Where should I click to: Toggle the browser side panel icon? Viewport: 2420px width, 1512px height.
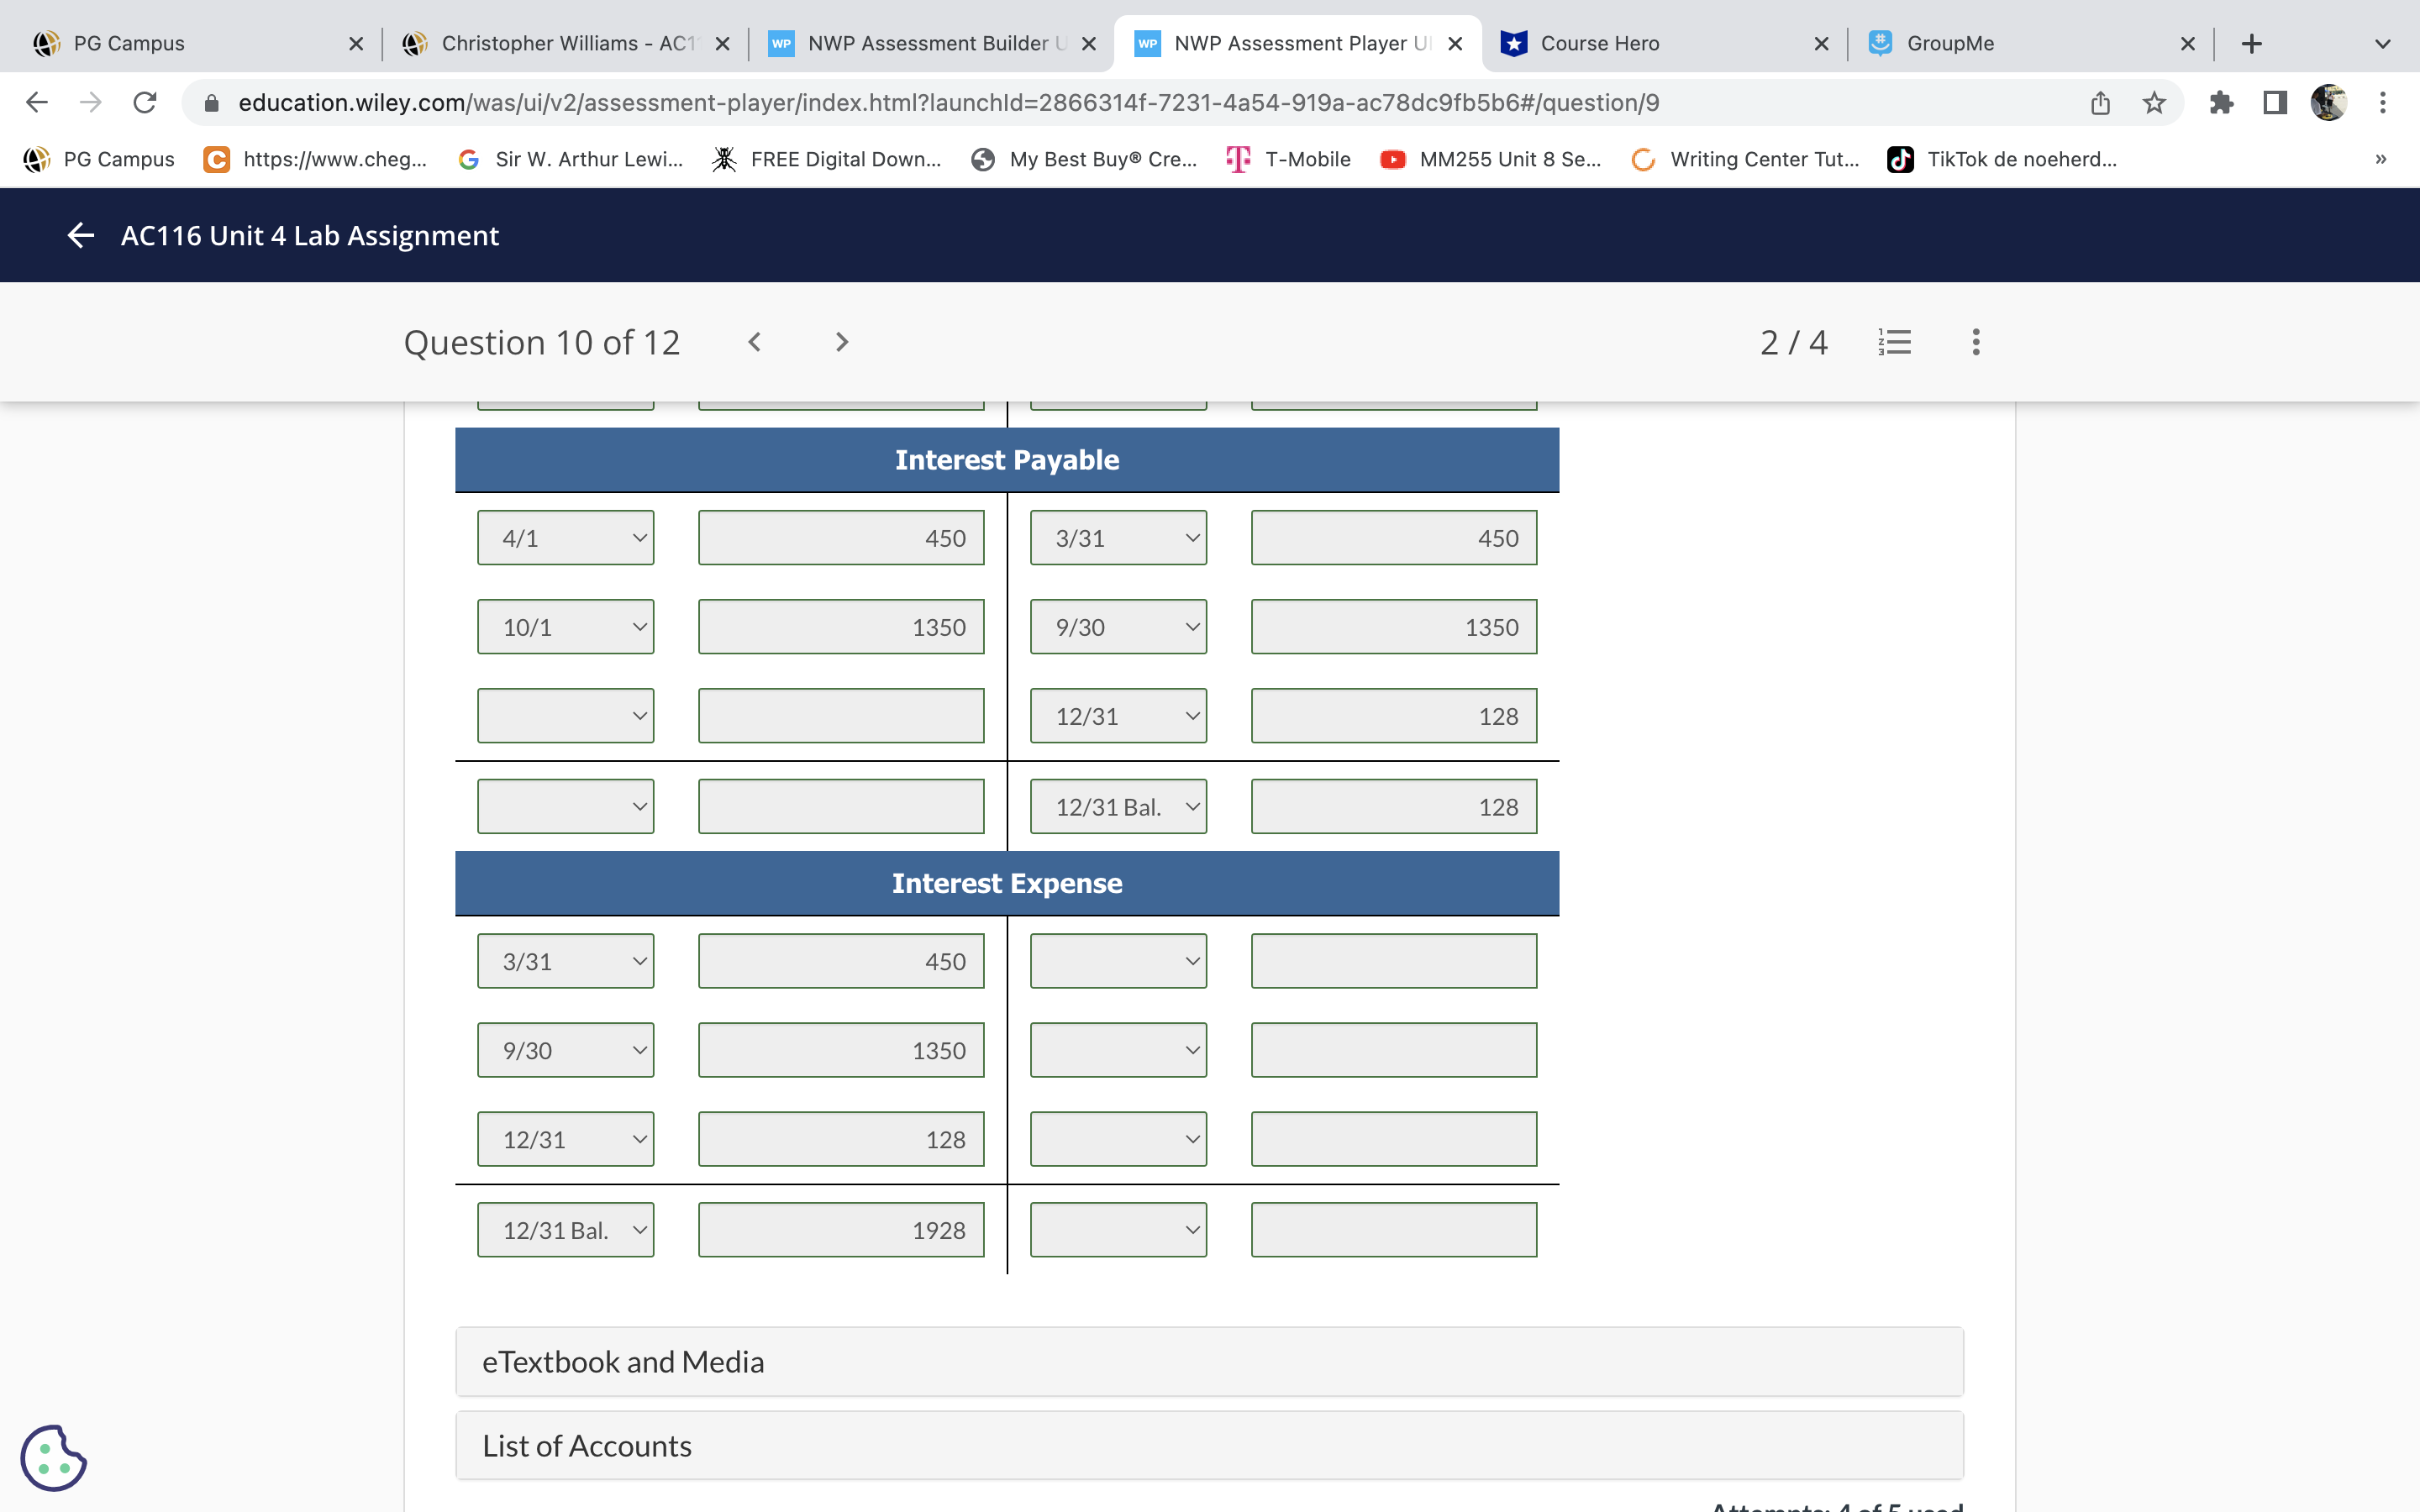(2275, 103)
